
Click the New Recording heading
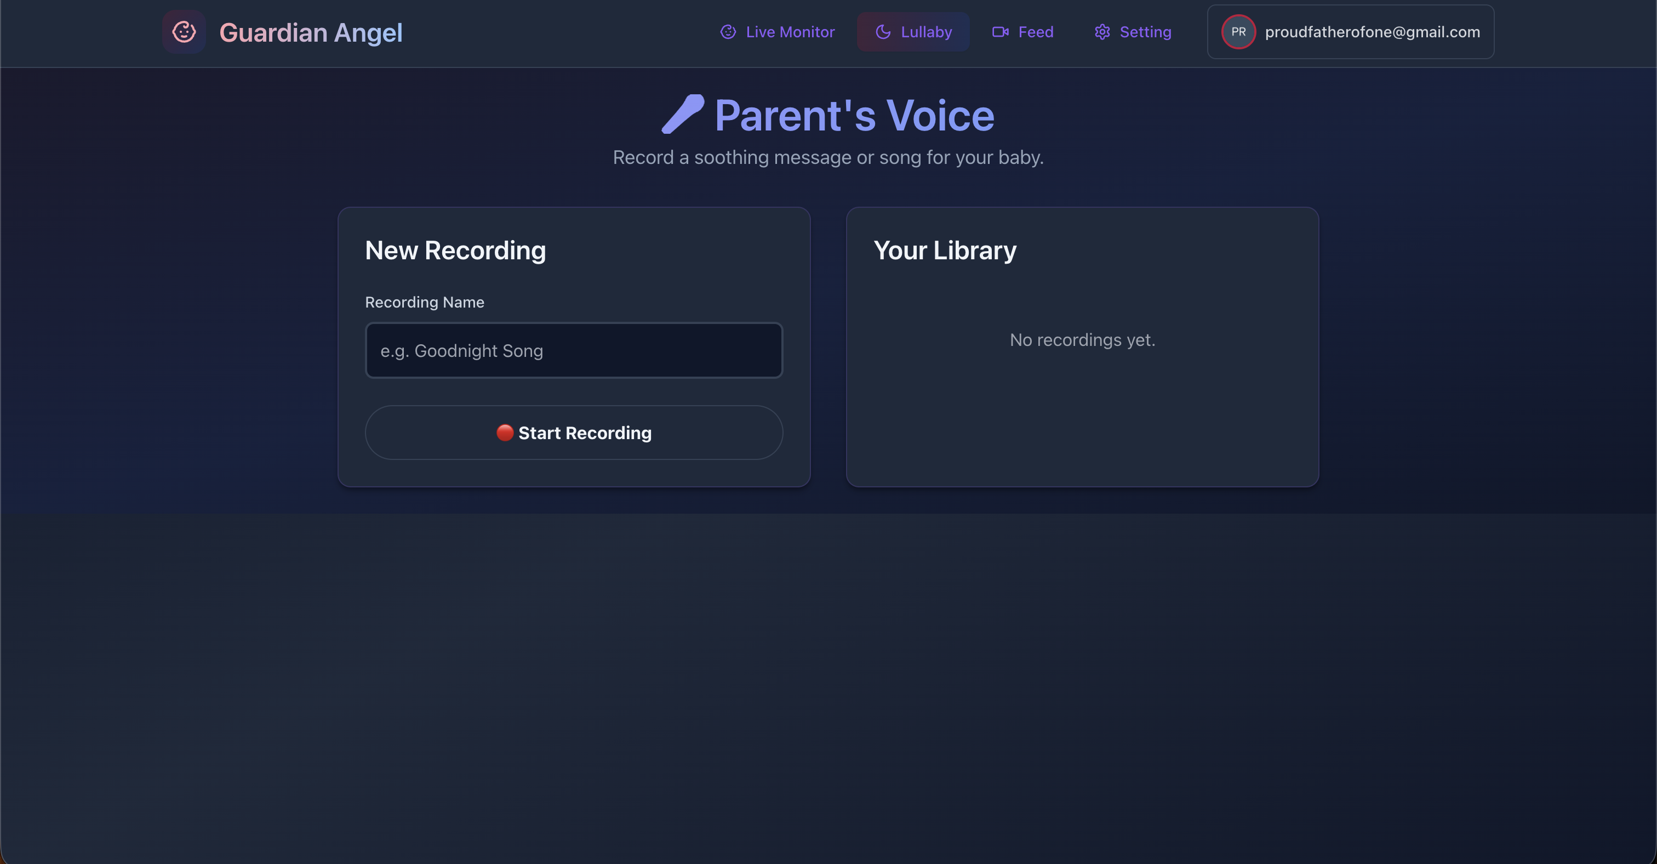455,251
